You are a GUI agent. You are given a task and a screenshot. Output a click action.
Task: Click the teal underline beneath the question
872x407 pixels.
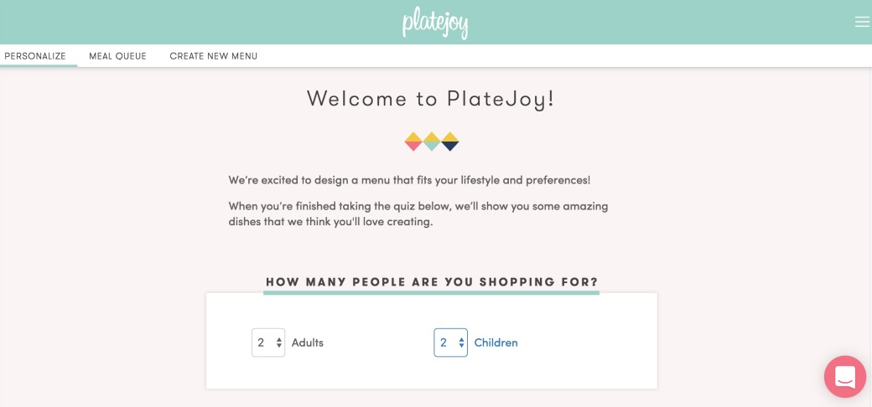[432, 293]
